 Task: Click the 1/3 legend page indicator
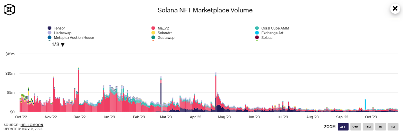(56, 45)
